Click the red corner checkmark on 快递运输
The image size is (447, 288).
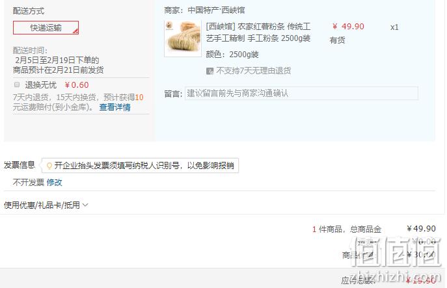[75, 32]
